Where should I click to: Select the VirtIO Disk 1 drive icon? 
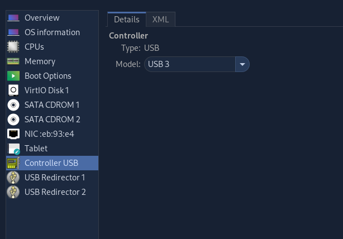click(x=13, y=90)
